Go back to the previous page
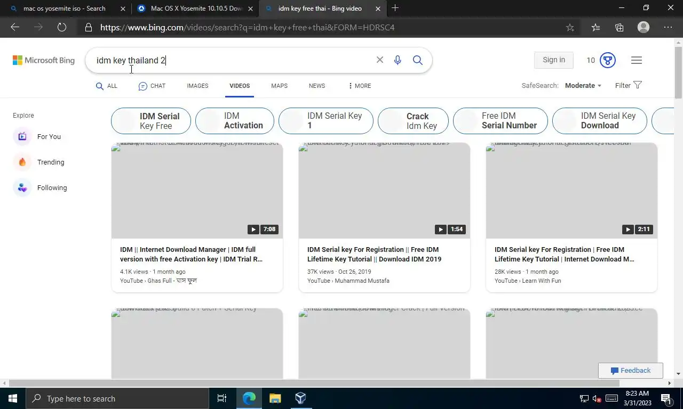Viewport: 683px width, 409px height. pos(15,27)
